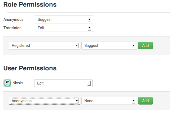Click the arrow on the None permission selector
The width and height of the screenshot is (170, 114).
click(x=133, y=101)
